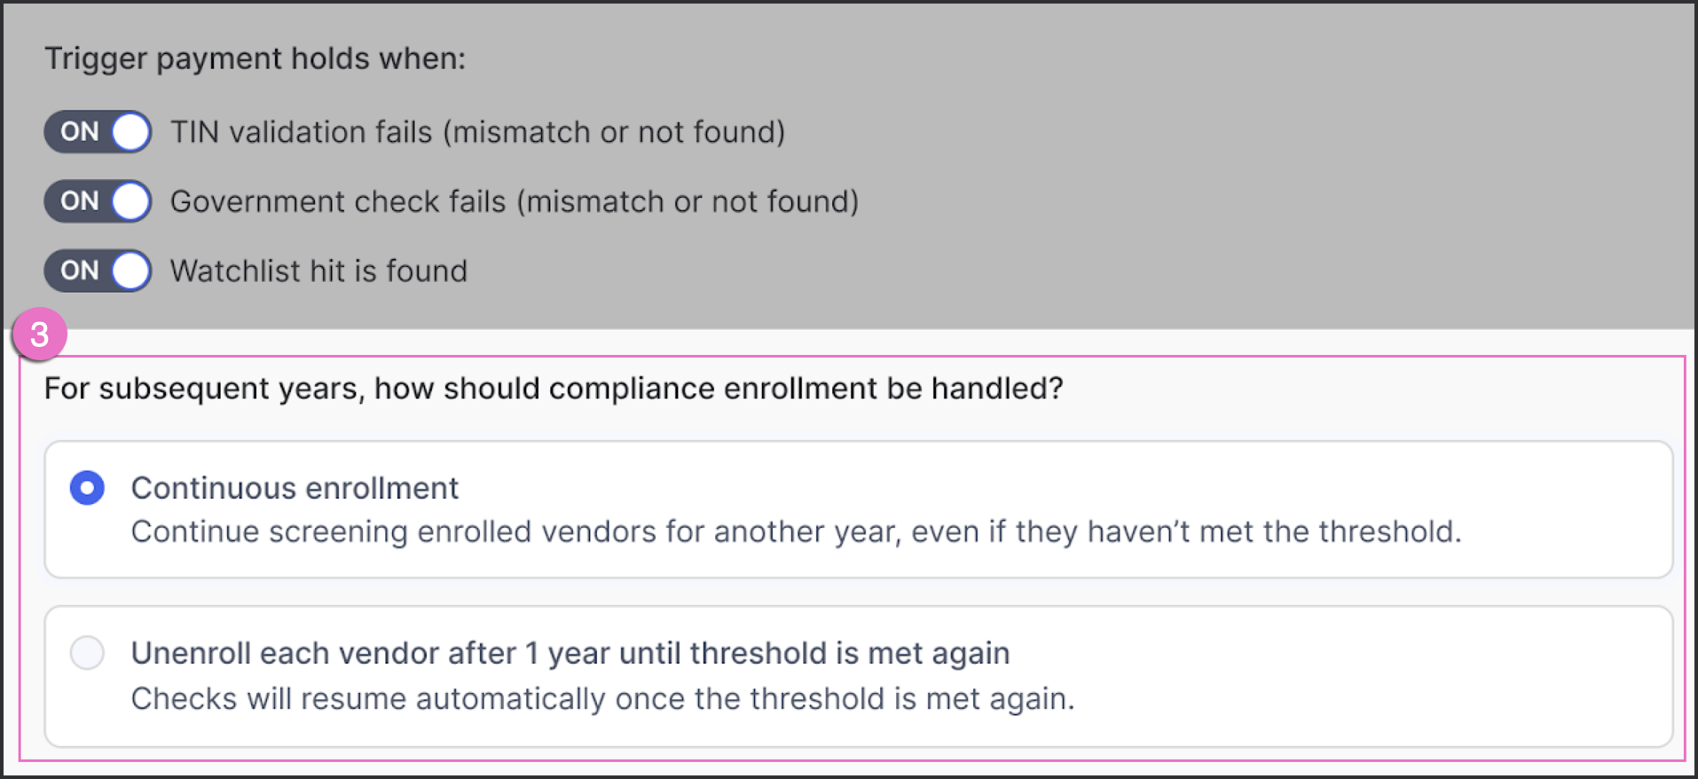Click the ON text in TIN validation toggle
1698x779 pixels.
pyautogui.click(x=79, y=132)
